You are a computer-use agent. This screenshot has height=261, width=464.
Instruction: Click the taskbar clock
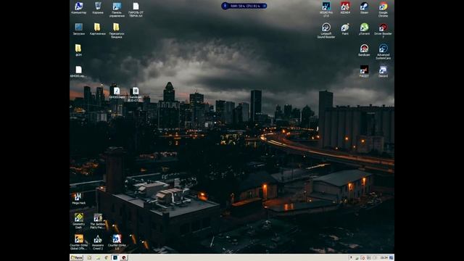coord(384,258)
